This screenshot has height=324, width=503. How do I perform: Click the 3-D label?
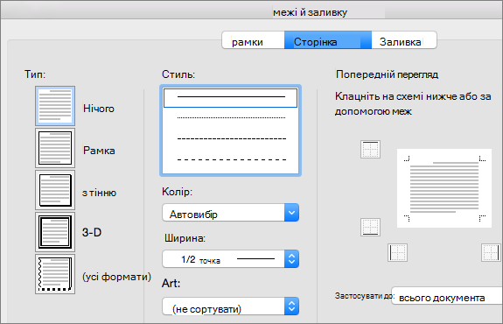tap(92, 232)
